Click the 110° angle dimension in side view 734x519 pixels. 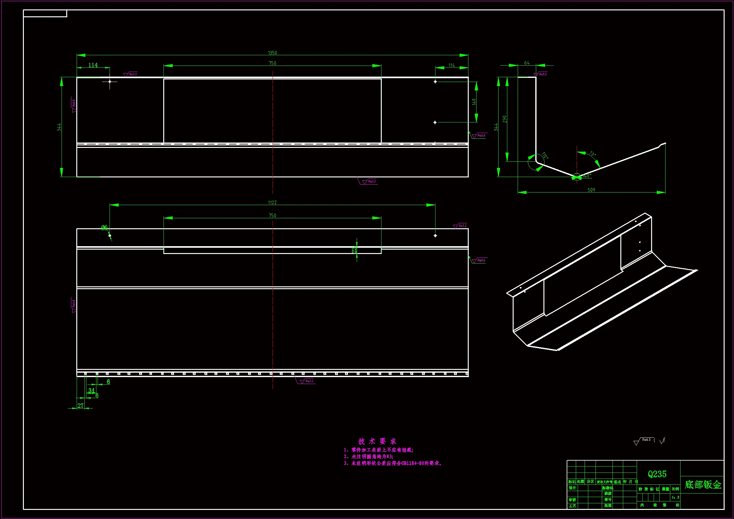[545, 156]
